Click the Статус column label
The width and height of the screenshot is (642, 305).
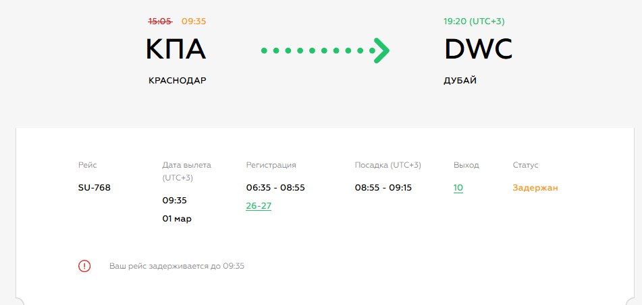(526, 165)
